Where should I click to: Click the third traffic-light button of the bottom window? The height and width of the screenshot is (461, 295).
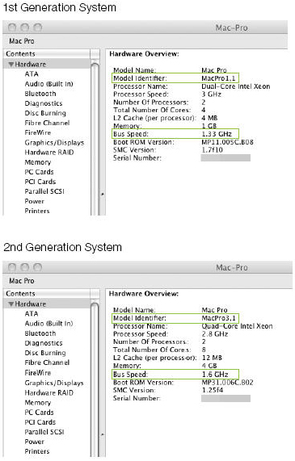pyautogui.click(x=38, y=267)
